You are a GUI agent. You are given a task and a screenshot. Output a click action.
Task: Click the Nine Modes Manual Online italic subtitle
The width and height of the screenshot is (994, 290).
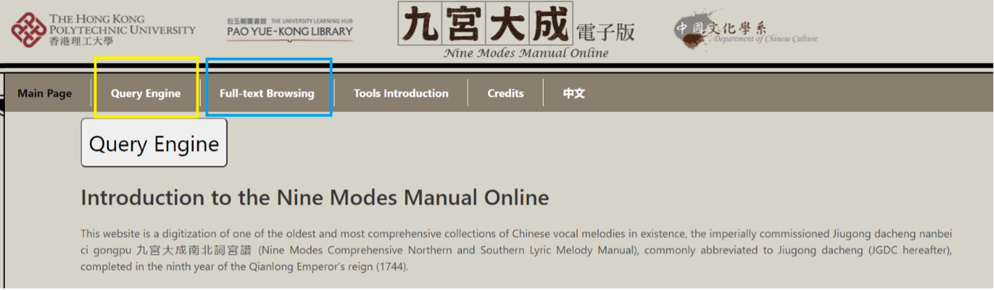click(x=525, y=53)
